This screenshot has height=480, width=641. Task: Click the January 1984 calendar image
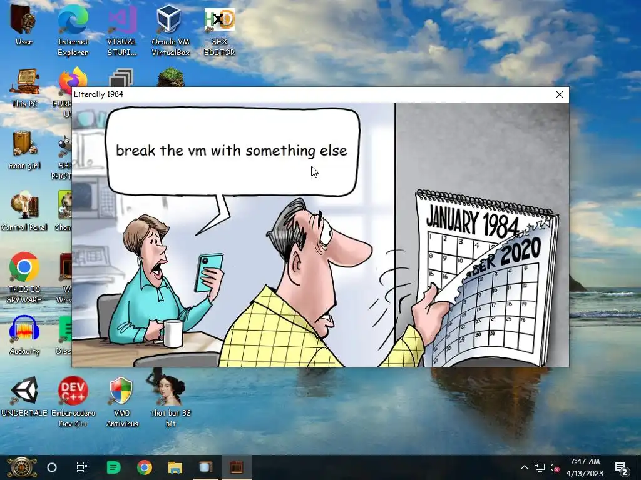(x=486, y=277)
